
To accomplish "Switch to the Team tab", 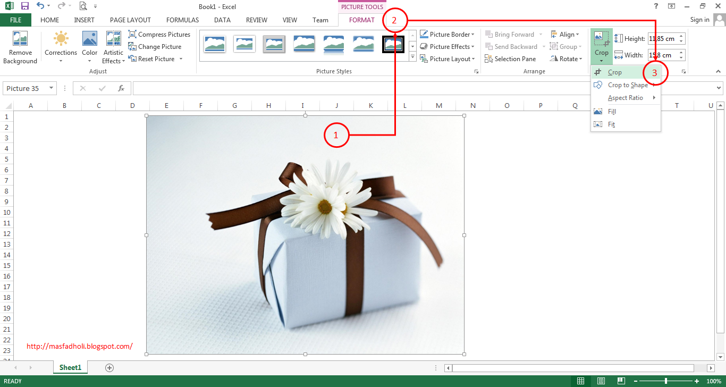I will click(x=320, y=20).
